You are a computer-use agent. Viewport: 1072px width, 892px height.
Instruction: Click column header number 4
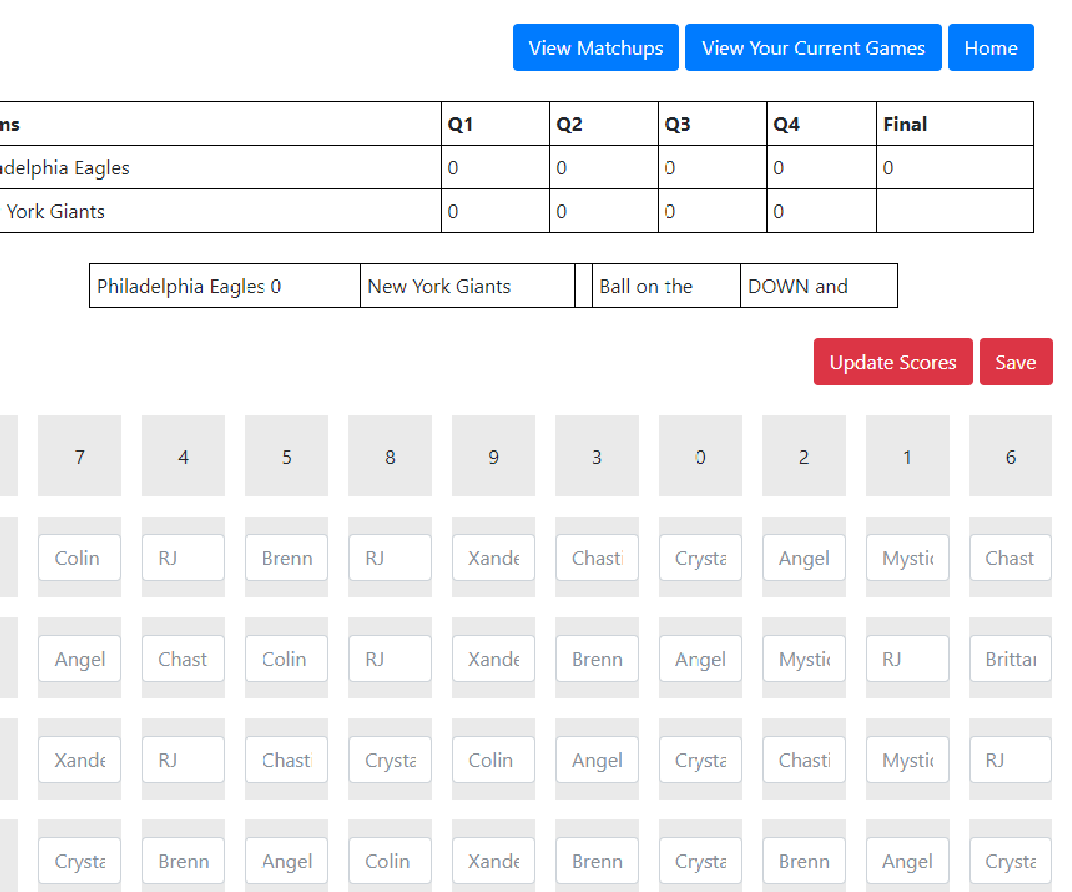[x=183, y=456]
